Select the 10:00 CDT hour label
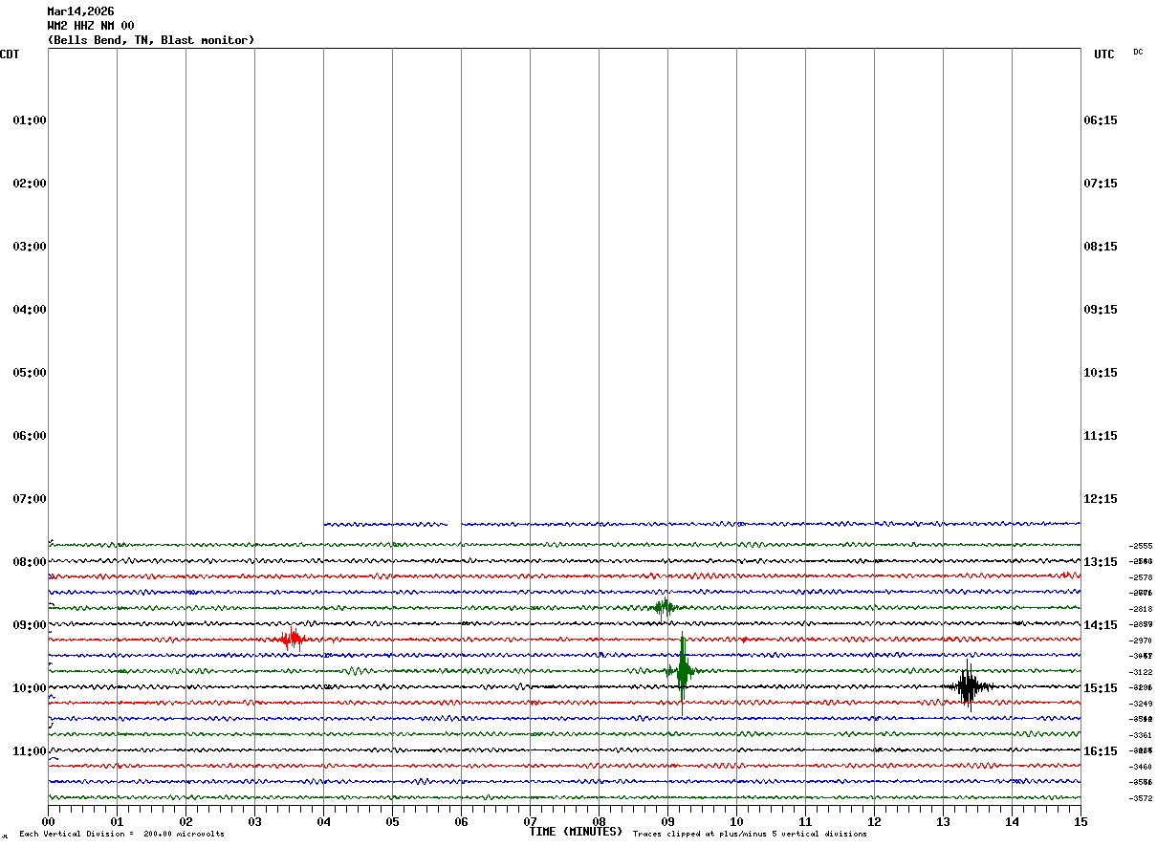The width and height of the screenshot is (1157, 847). (30, 688)
